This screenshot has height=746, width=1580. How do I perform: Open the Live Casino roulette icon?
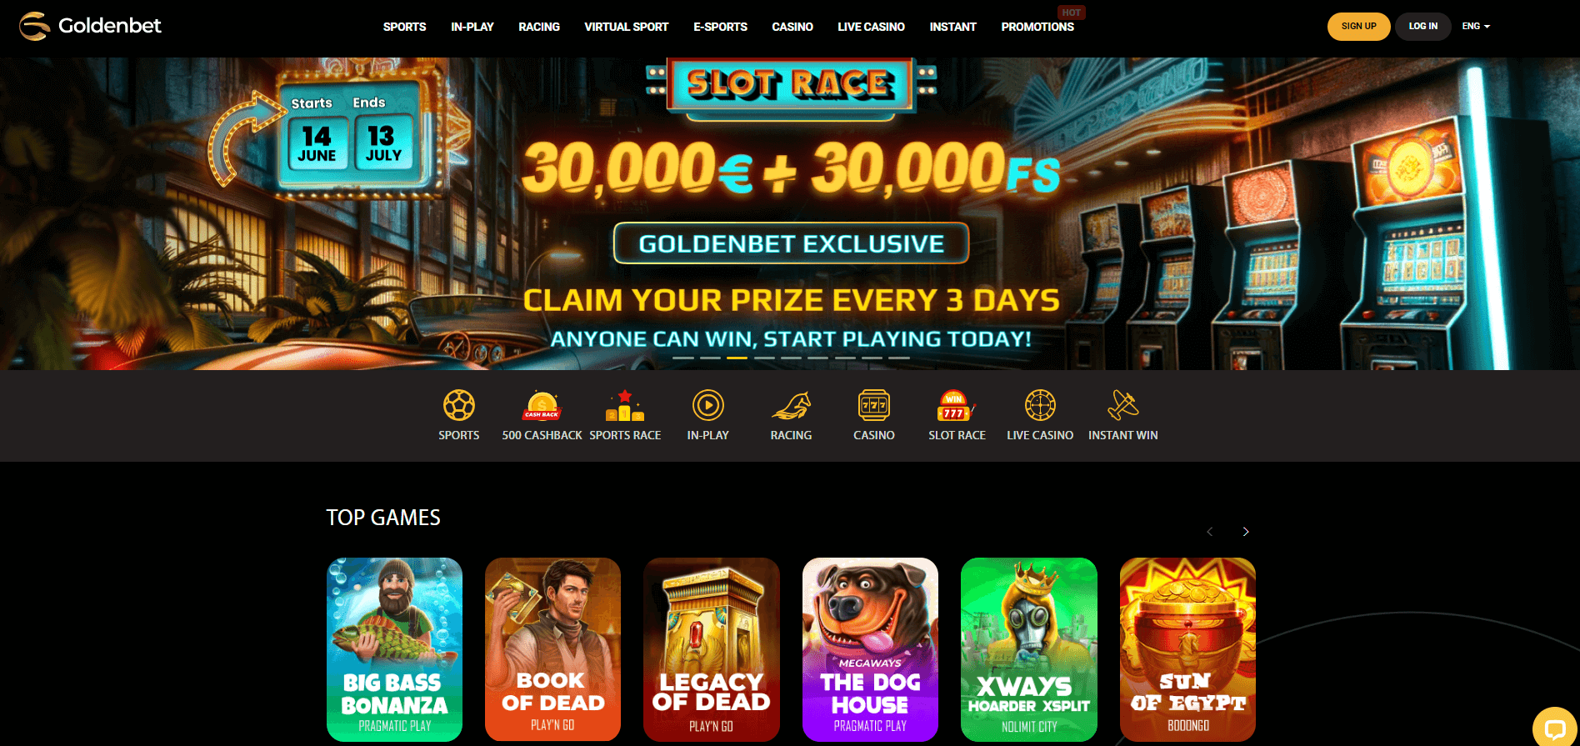tap(1040, 406)
